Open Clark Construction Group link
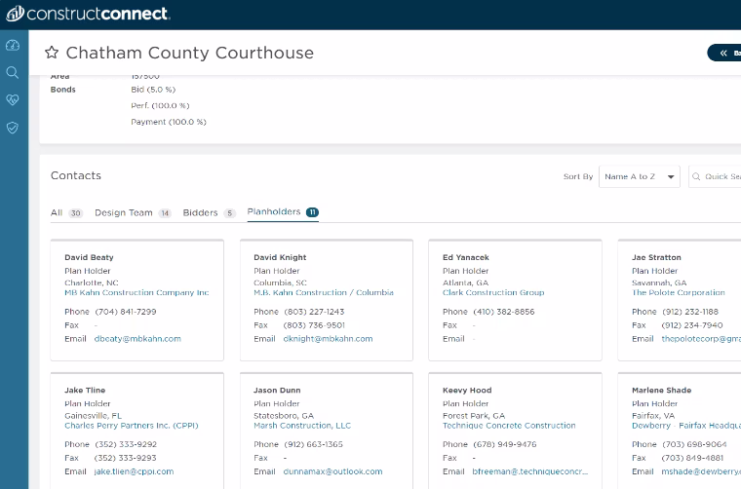This screenshot has height=489, width=741. click(x=493, y=292)
